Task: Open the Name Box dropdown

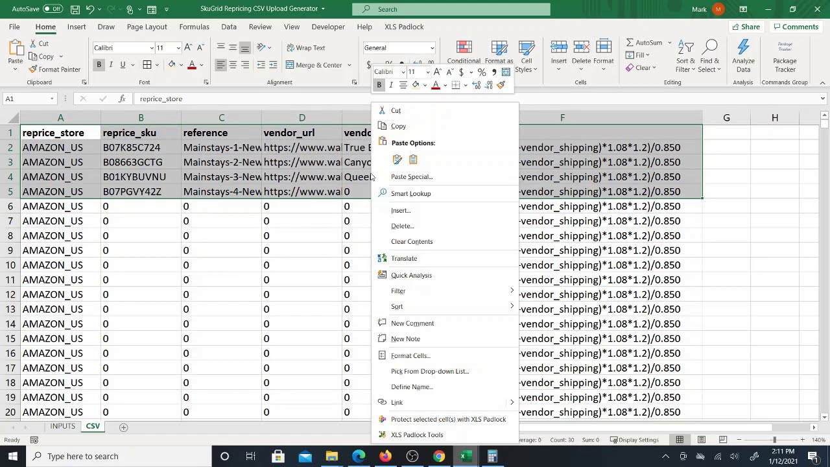Action: (52, 99)
